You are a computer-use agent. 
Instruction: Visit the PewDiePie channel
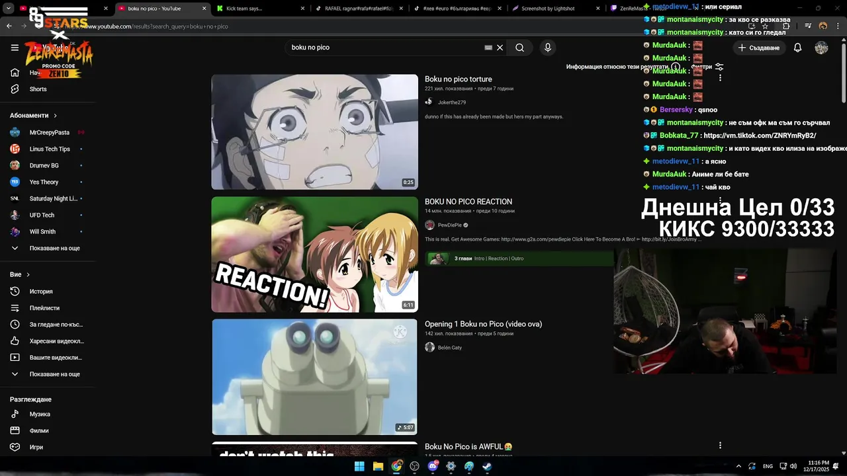(x=450, y=225)
